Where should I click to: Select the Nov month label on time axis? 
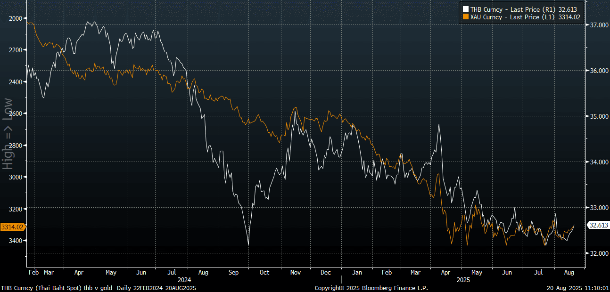coord(295,272)
